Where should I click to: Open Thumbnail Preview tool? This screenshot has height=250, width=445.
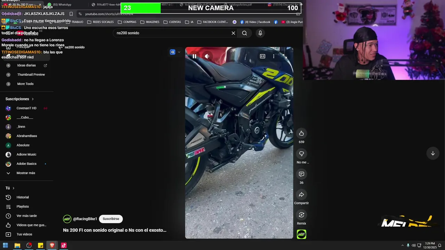pos(27,75)
